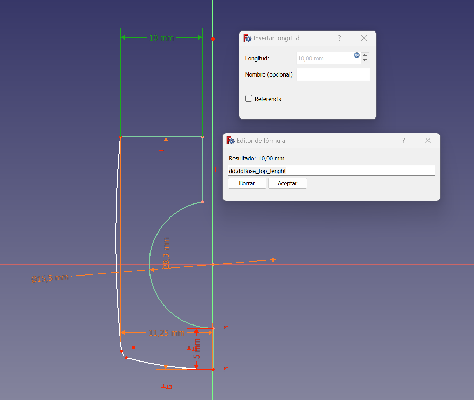Click the horizontal constraint icon below top line
474x400 pixels.
[x=161, y=150]
